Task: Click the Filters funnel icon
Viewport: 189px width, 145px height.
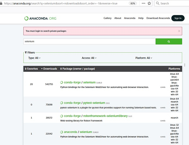Action: click(x=26, y=52)
